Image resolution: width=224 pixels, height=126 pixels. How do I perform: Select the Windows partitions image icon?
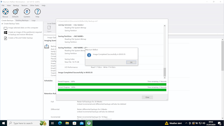[5, 33]
